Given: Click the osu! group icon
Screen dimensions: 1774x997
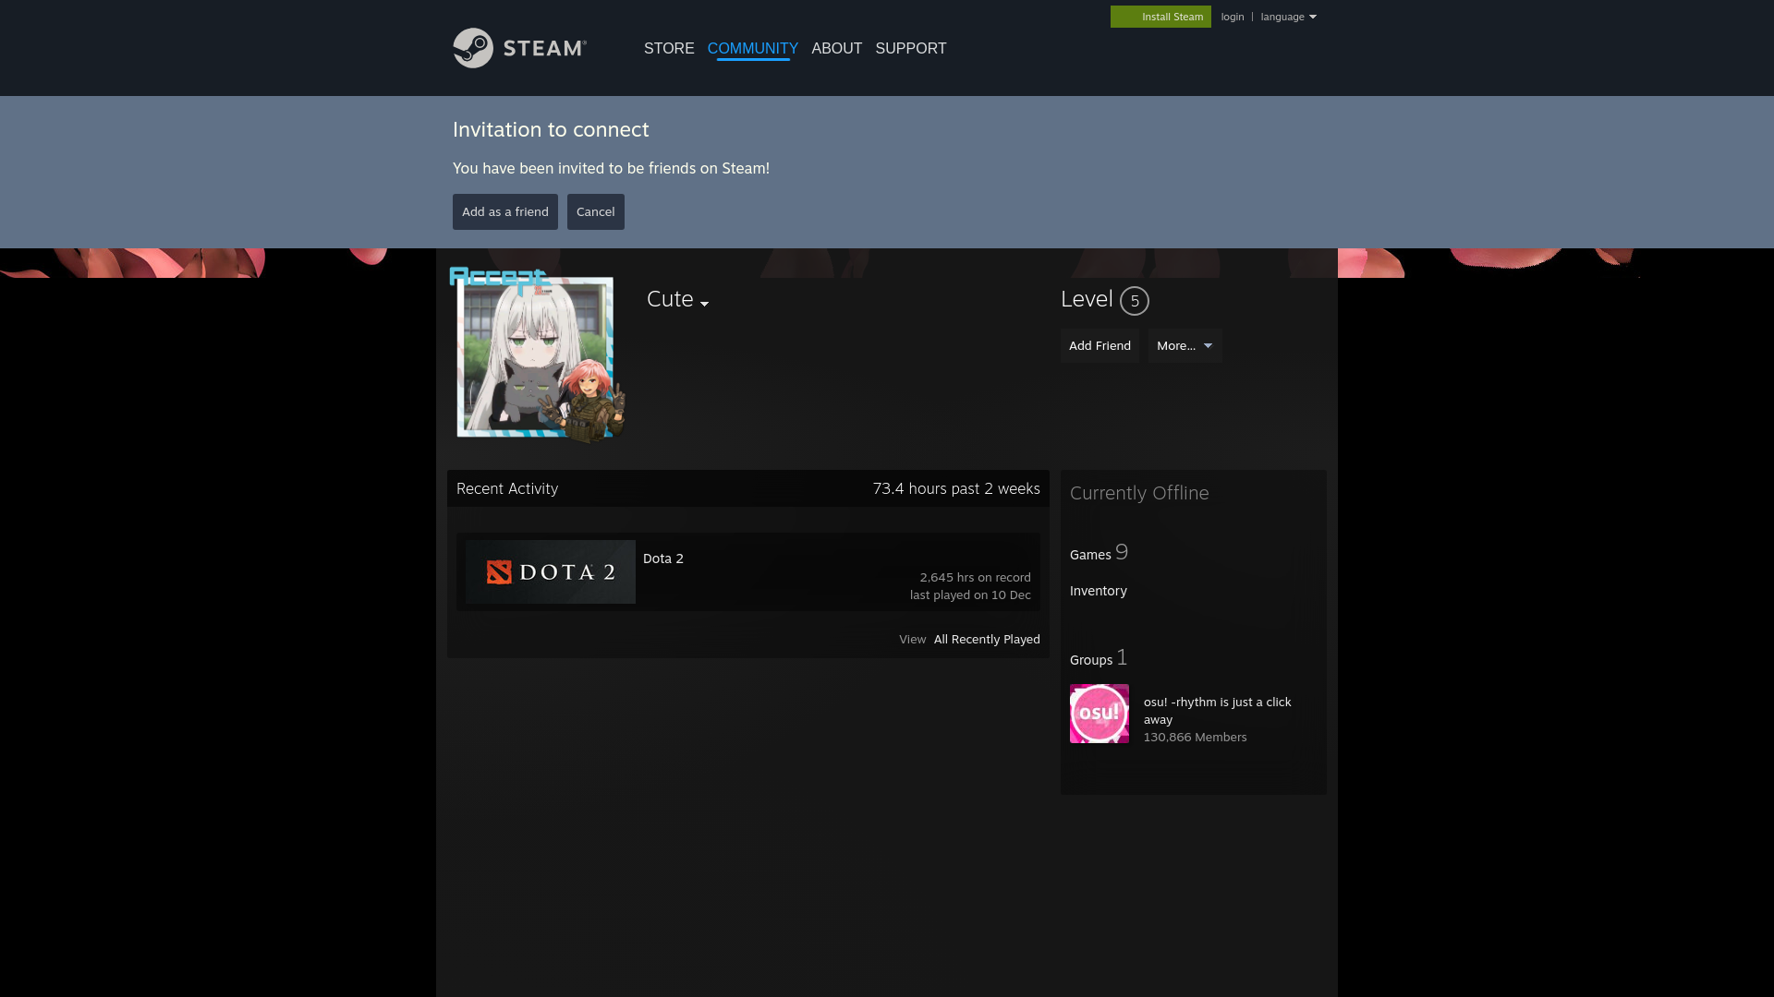Looking at the screenshot, I should click(x=1100, y=714).
